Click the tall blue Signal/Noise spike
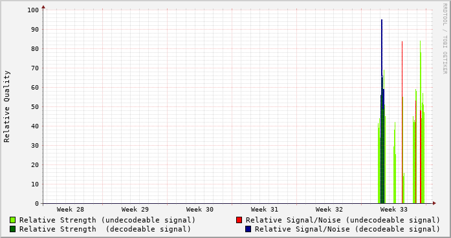 tap(382, 57)
